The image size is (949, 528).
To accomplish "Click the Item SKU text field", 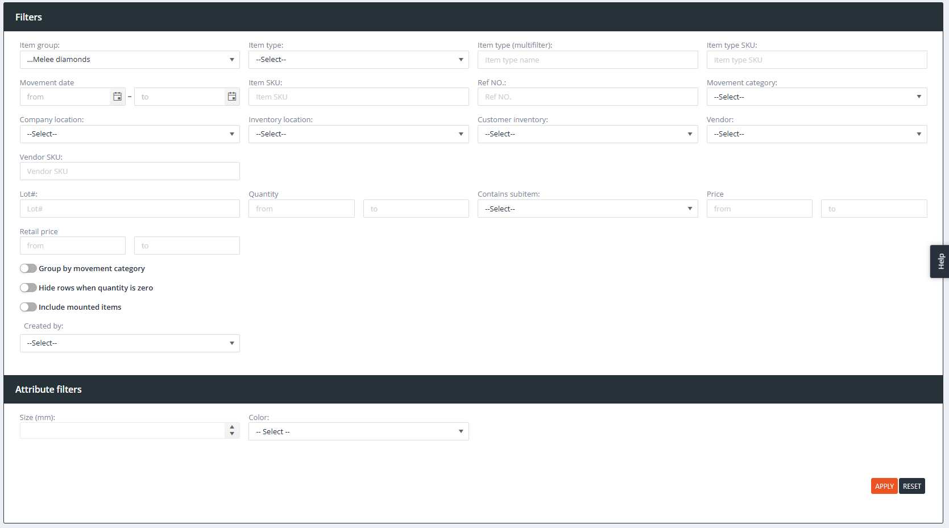I will [358, 97].
